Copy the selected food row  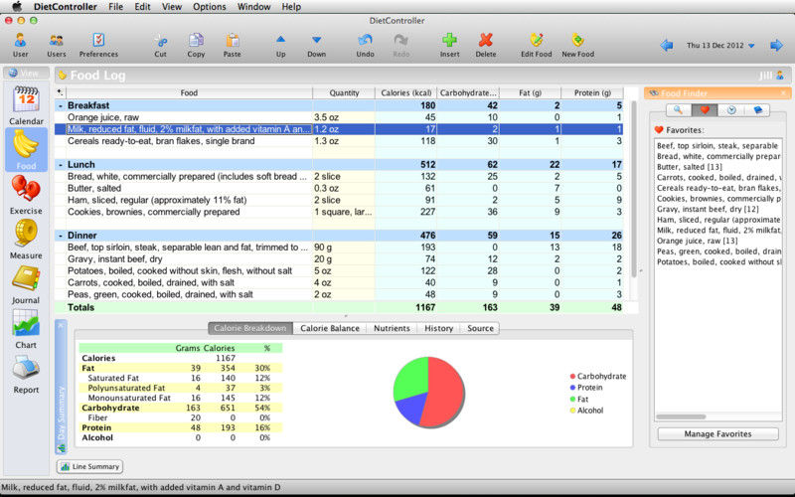(x=196, y=45)
